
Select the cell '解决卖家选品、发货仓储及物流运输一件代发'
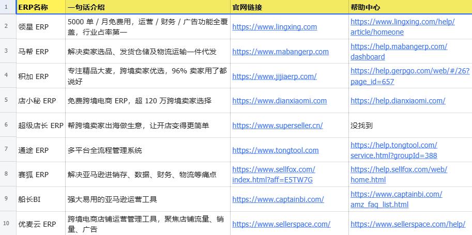point(148,51)
